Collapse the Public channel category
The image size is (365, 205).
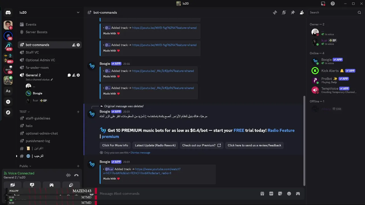point(25,166)
